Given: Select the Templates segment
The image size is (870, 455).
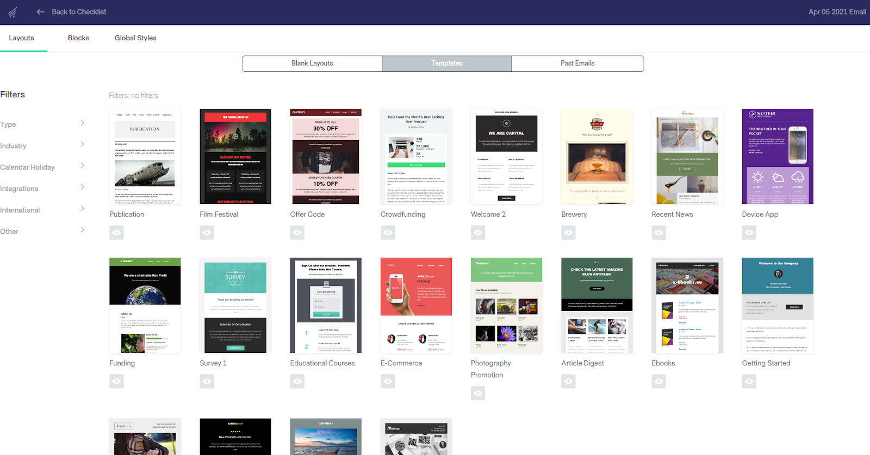Looking at the screenshot, I should [447, 64].
